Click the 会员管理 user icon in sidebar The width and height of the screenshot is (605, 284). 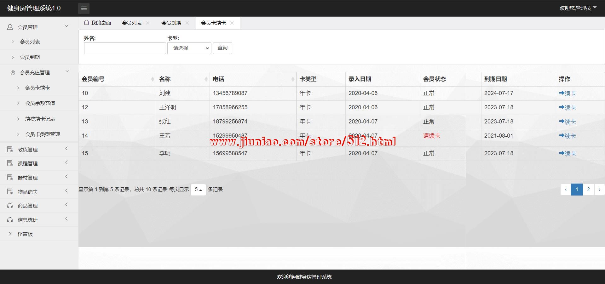[x=10, y=27]
